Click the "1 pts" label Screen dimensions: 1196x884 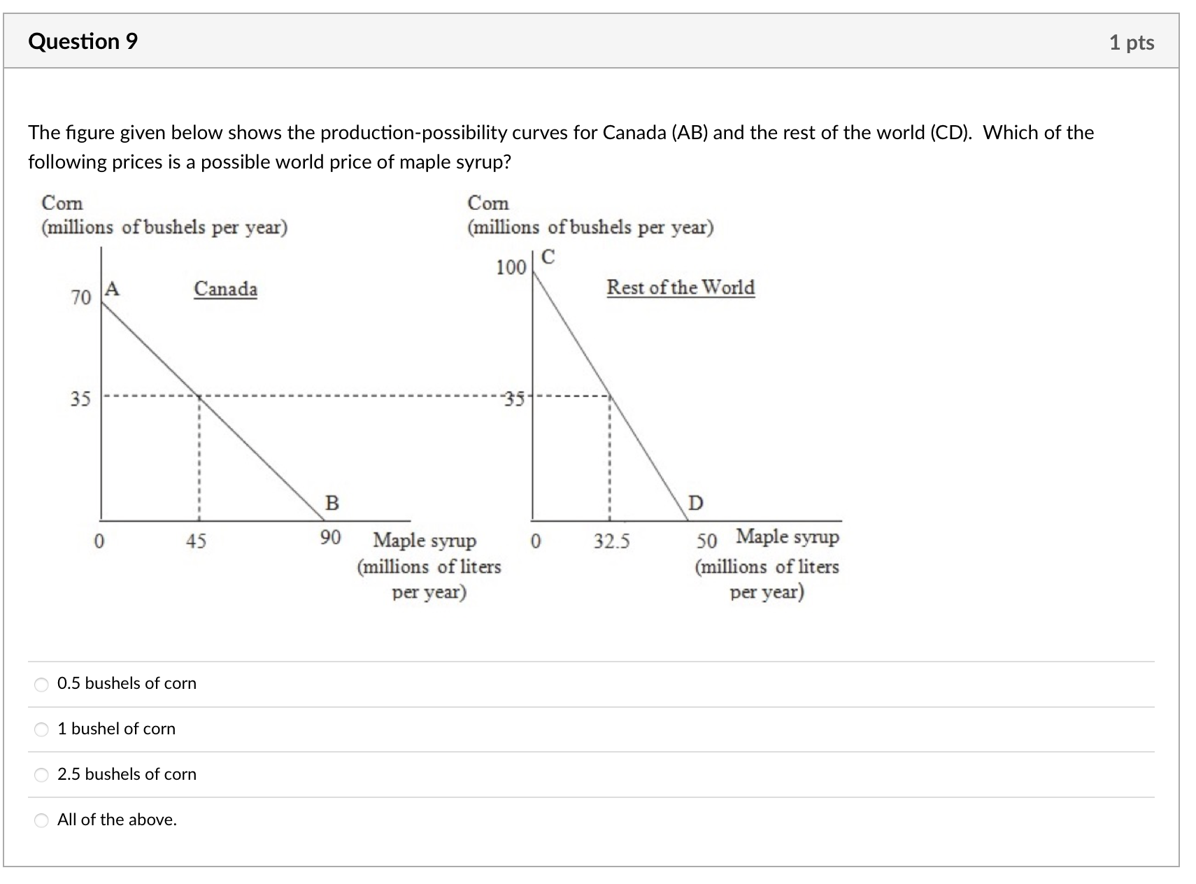coord(1132,42)
